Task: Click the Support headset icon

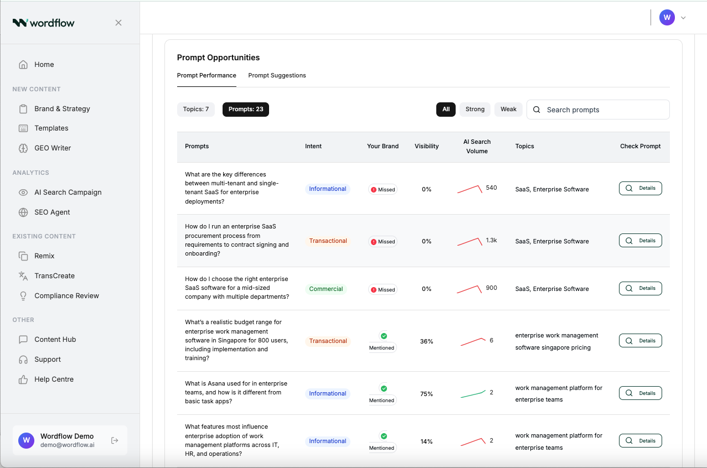Action: (23, 360)
